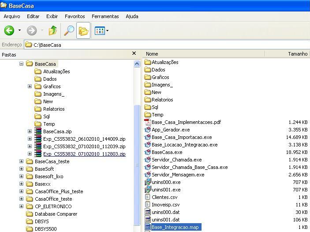Click the Back navigation arrow button
This screenshot has width=310, height=232.
pos(9,30)
